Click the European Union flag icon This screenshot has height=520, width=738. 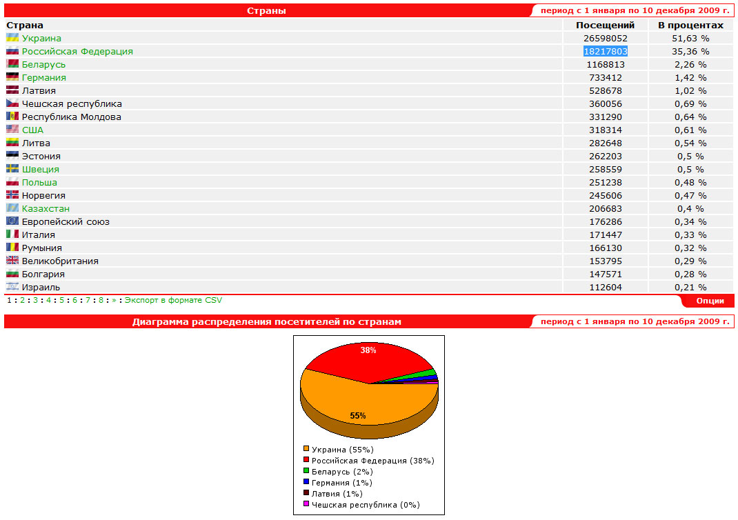click(x=12, y=221)
